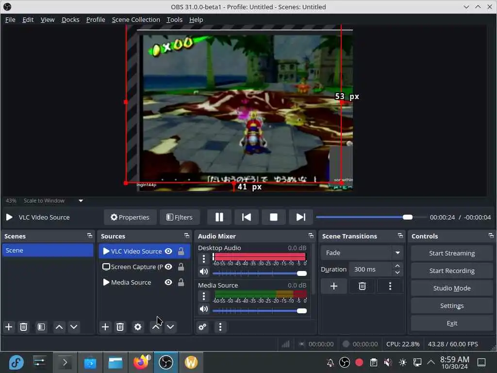The image size is (497, 373).
Task: Decrease transition duration with down arrow
Action: pyautogui.click(x=398, y=272)
